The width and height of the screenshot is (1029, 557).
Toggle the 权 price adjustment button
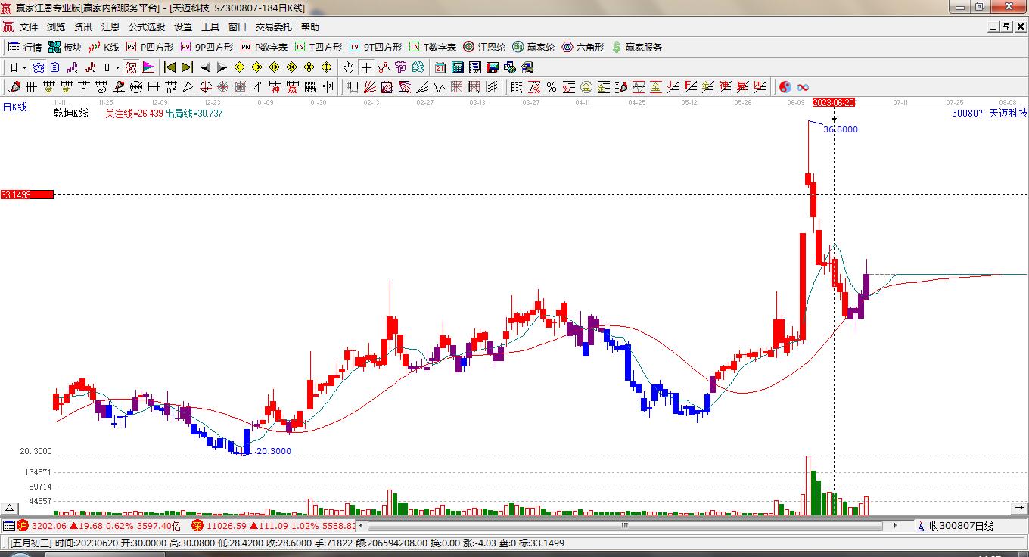click(x=131, y=67)
